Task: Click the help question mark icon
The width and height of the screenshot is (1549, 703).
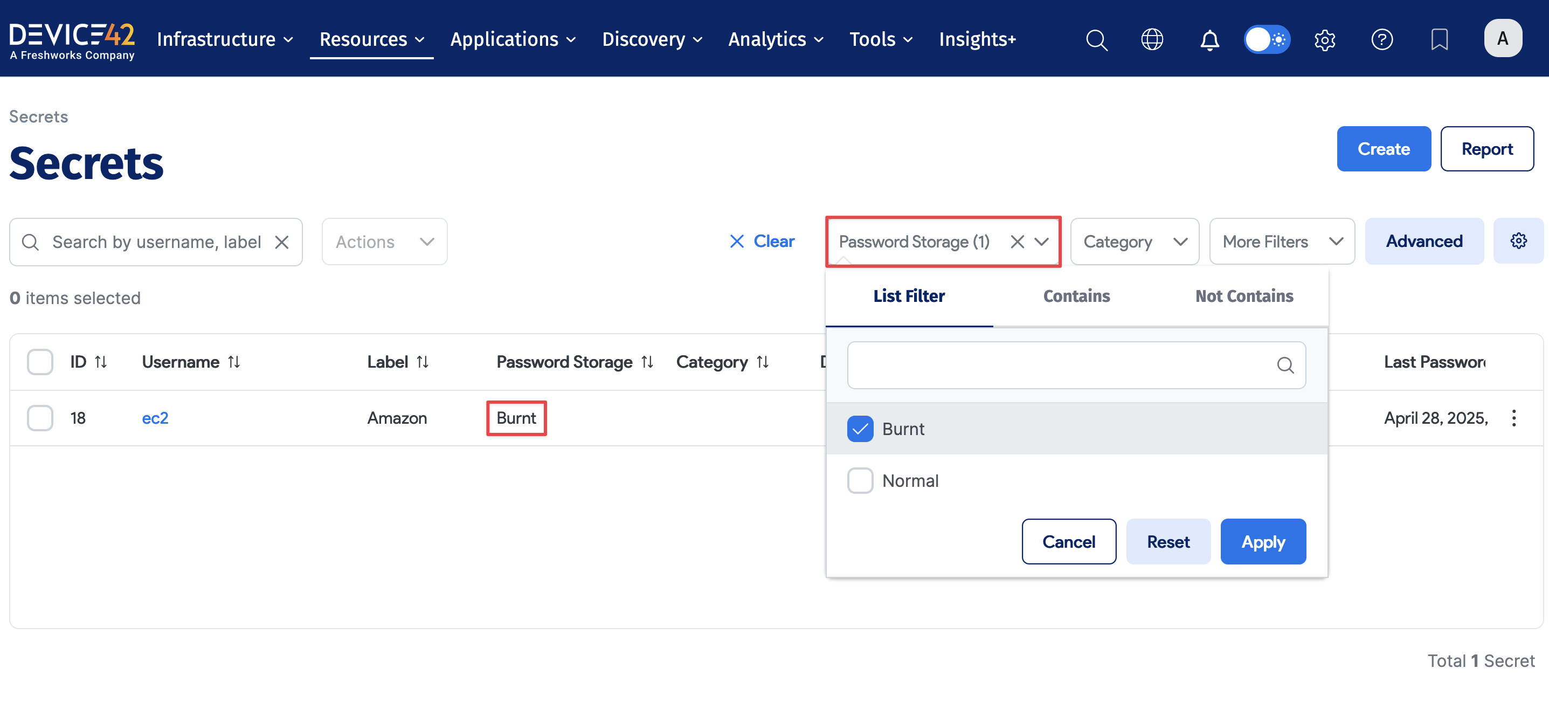Action: click(x=1381, y=40)
